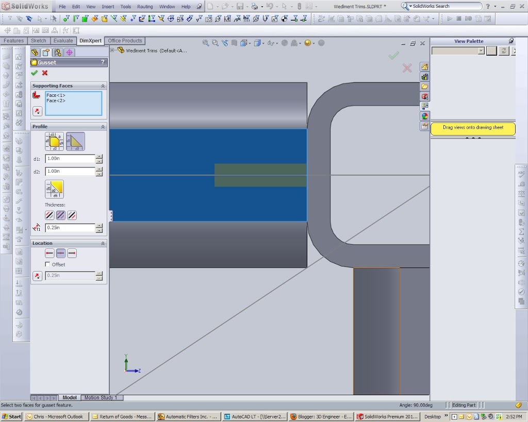Select the triangular gusset profile icon
Screen dimensions: 528x422
tap(75, 141)
